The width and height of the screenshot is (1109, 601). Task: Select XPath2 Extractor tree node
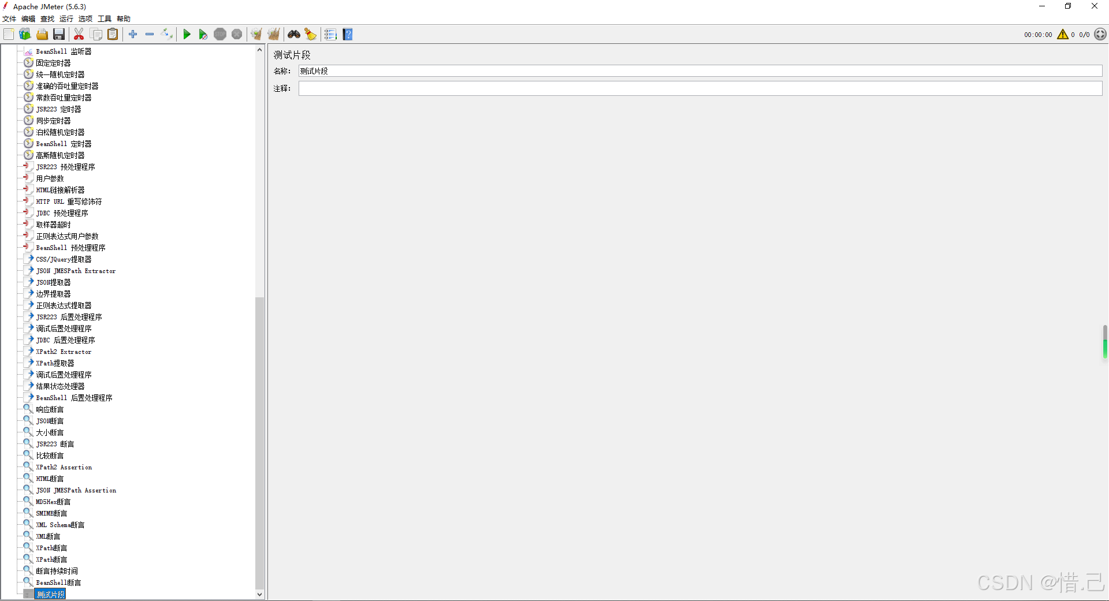tap(64, 352)
